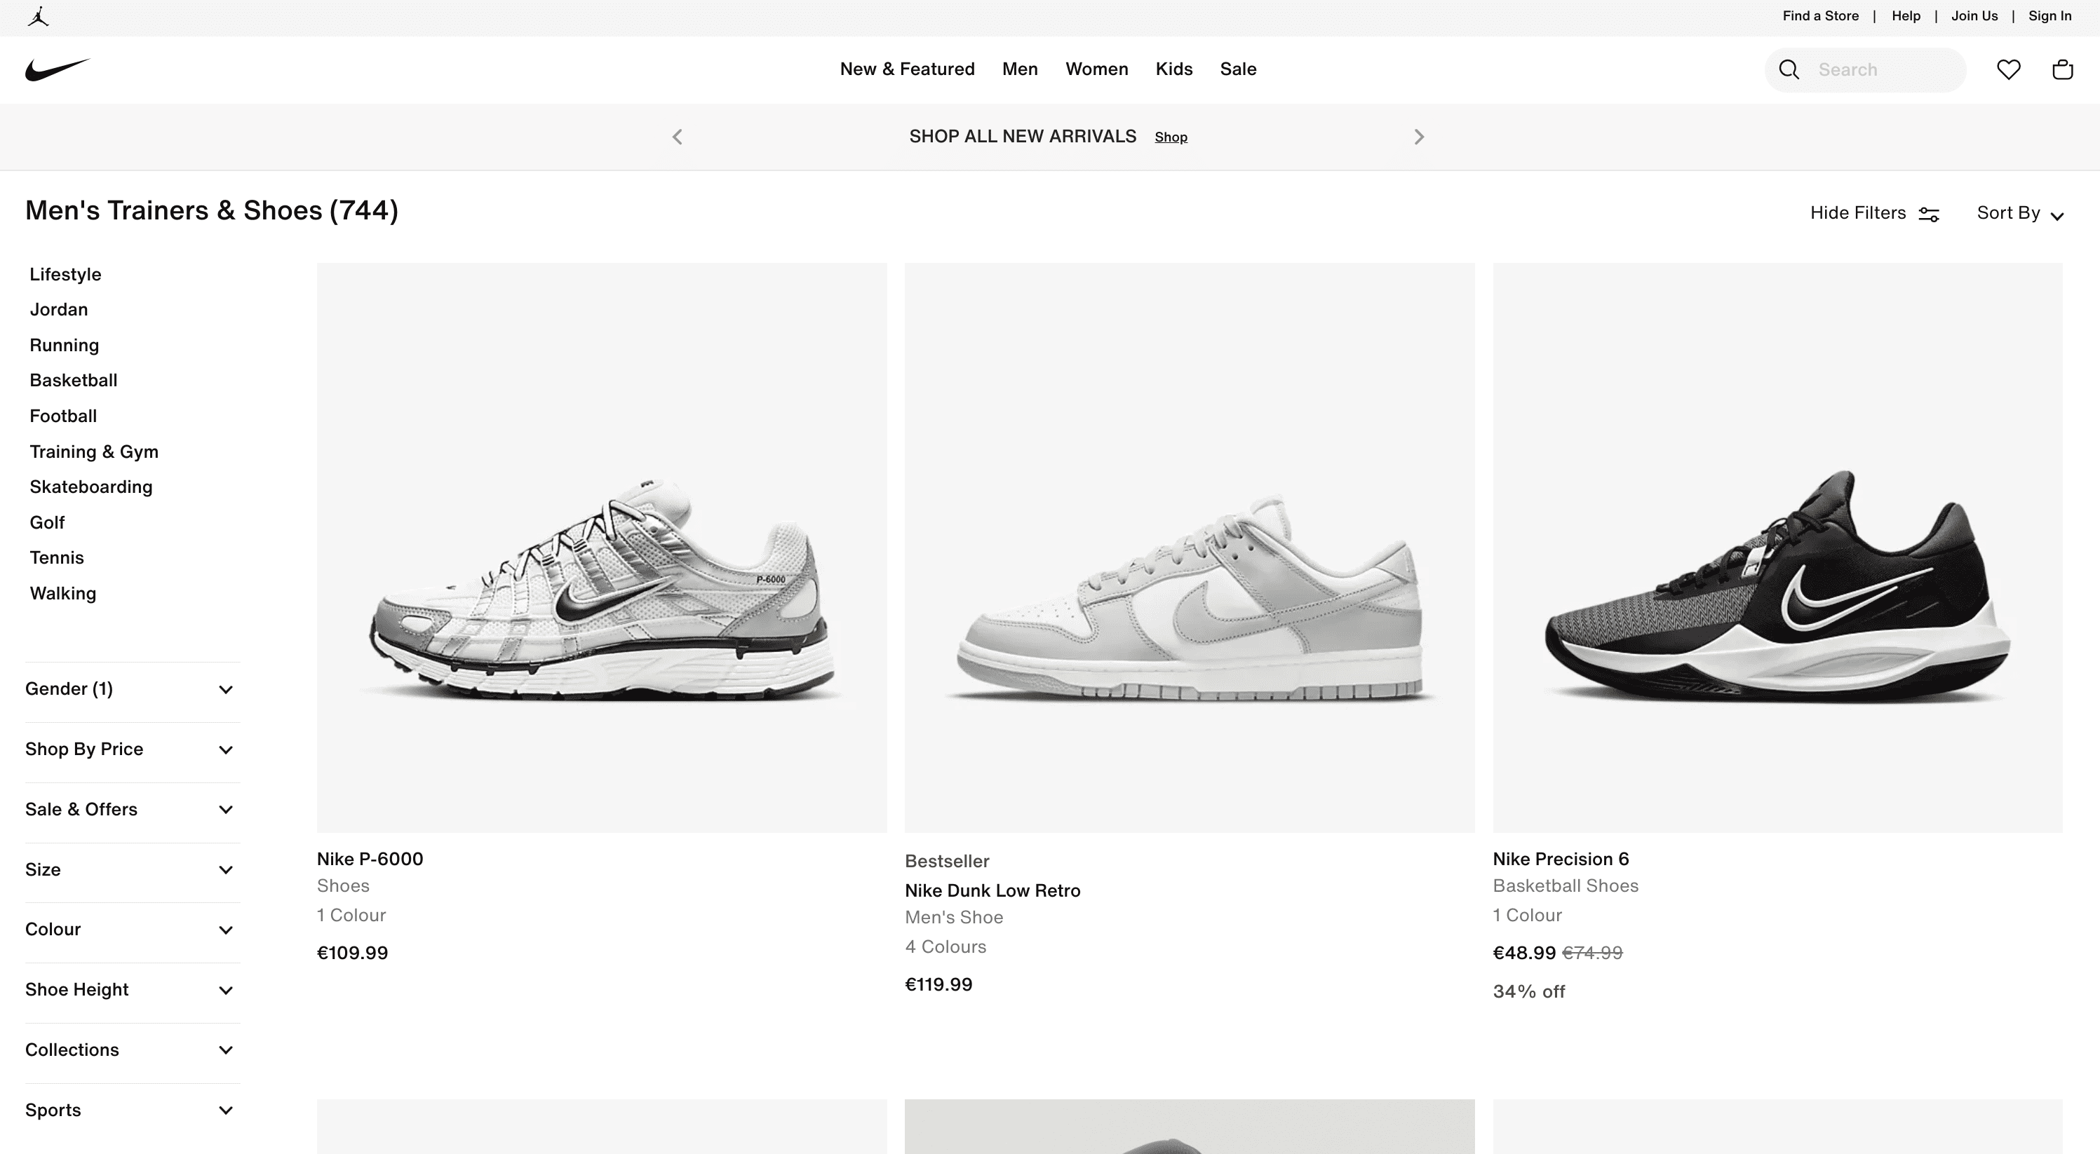The image size is (2100, 1154).
Task: Click the Hide Filters icon
Action: pos(1930,214)
